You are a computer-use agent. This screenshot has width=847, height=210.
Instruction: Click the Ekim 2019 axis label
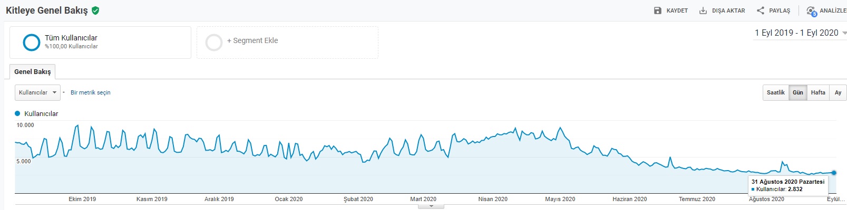[82, 199]
